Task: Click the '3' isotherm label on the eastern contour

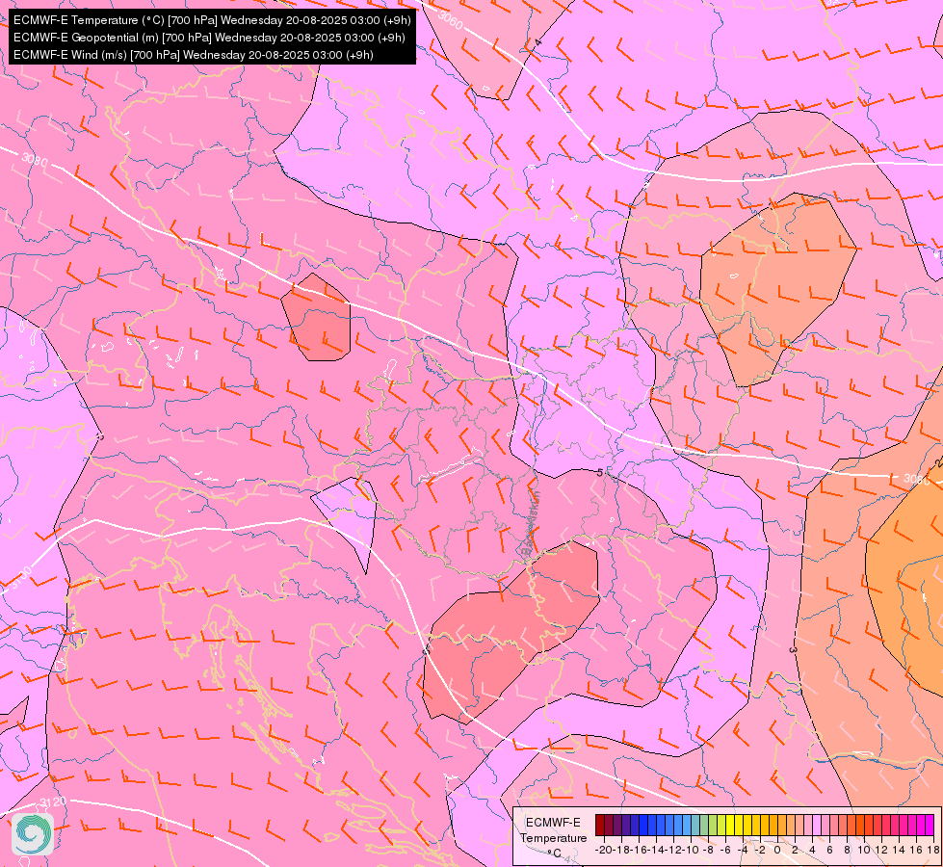Action: [793, 650]
